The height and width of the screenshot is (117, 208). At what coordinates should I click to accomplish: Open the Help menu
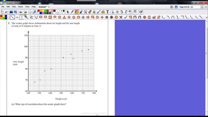(34, 6)
